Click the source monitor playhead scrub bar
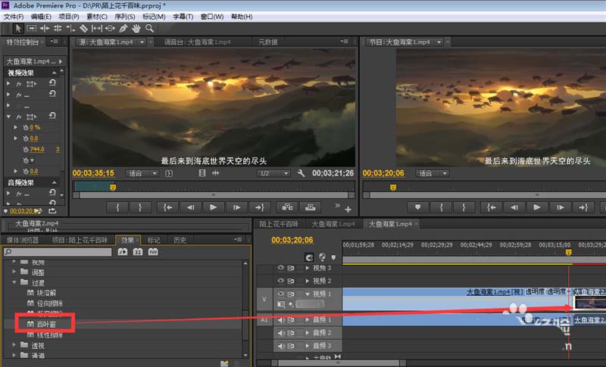606x367 pixels. click(x=212, y=187)
